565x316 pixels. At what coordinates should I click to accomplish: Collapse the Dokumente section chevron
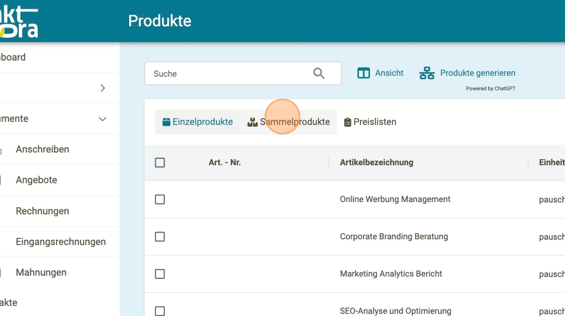click(x=102, y=119)
